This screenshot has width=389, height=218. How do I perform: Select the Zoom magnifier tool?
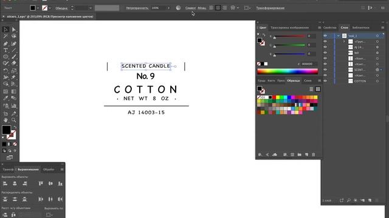[14, 121]
